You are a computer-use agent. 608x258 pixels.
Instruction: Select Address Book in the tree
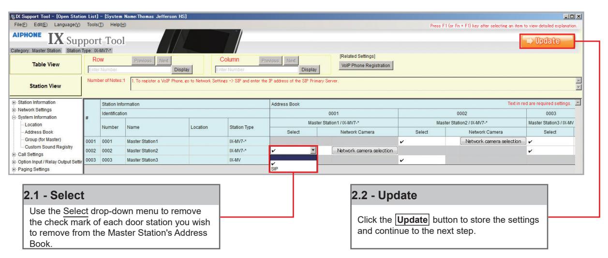(x=39, y=132)
